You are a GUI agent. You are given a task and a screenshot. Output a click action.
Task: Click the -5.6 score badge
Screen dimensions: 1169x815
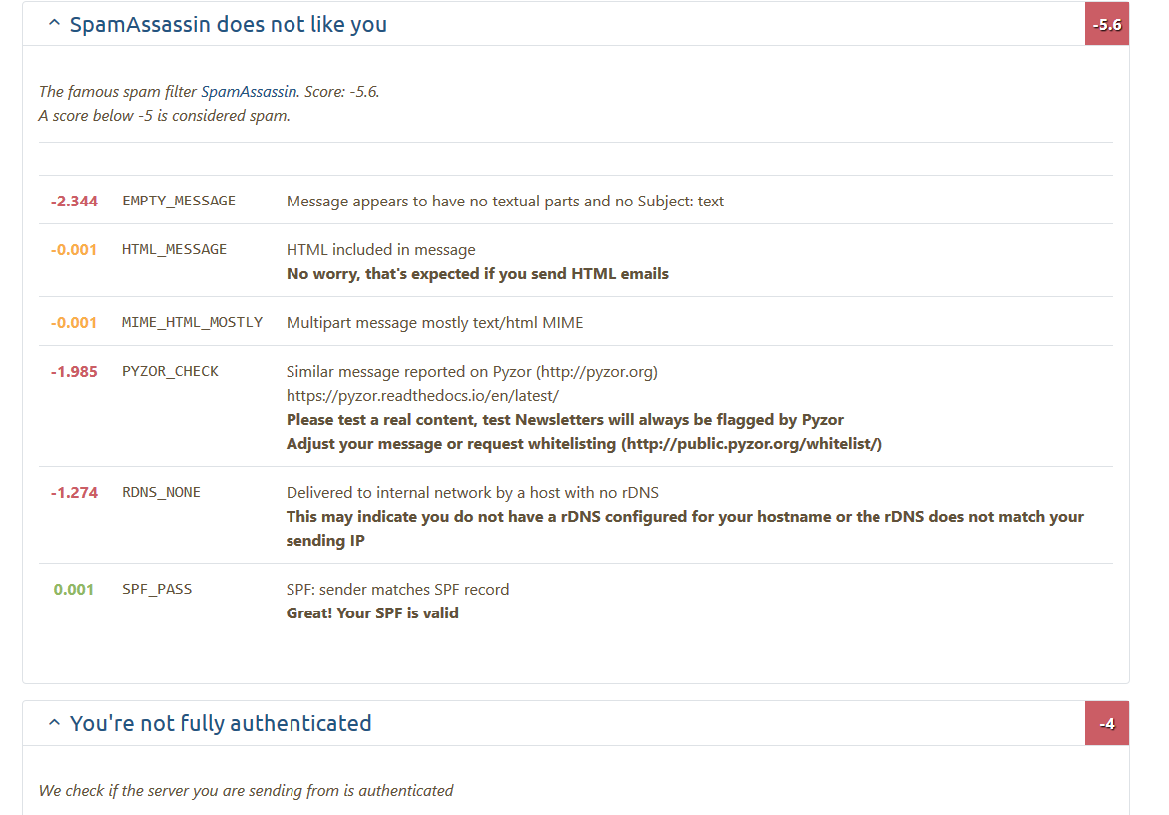1107,25
